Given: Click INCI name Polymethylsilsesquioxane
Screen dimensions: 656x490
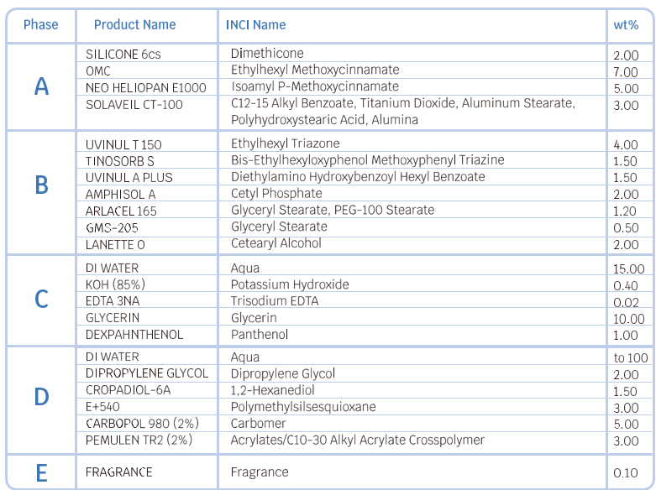Looking at the screenshot, I should click(x=303, y=407).
